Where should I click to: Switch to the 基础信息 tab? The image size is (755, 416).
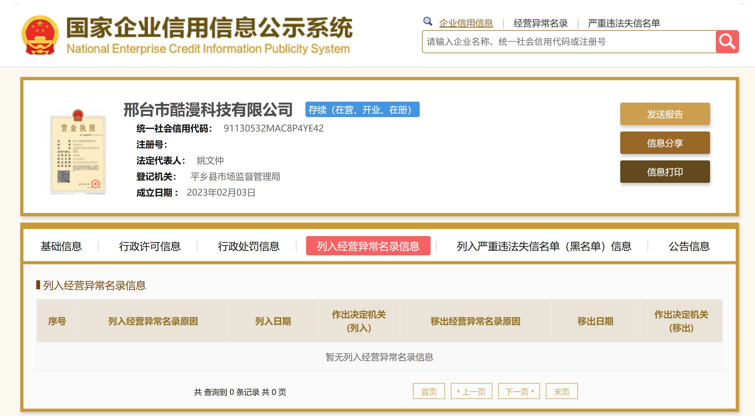[61, 246]
